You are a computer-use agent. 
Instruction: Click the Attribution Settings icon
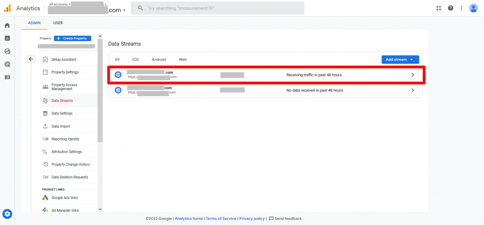44,151
